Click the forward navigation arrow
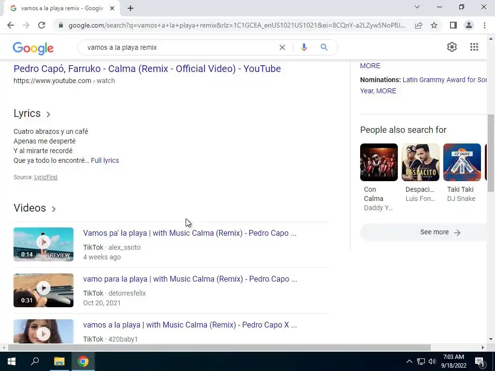Image resolution: width=495 pixels, height=371 pixels. coord(26,25)
